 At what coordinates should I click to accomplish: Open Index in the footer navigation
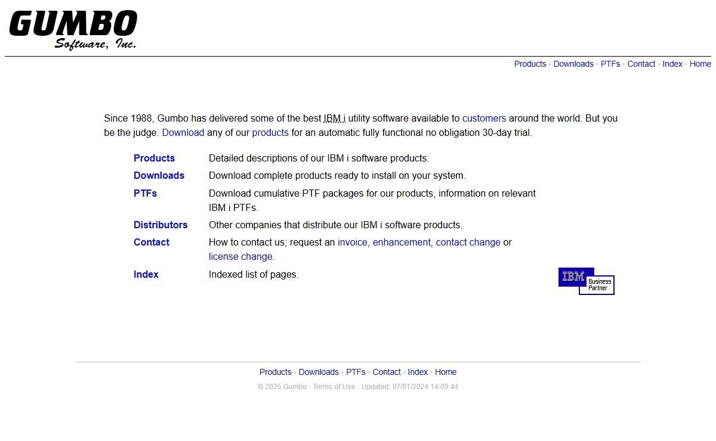[x=418, y=372]
